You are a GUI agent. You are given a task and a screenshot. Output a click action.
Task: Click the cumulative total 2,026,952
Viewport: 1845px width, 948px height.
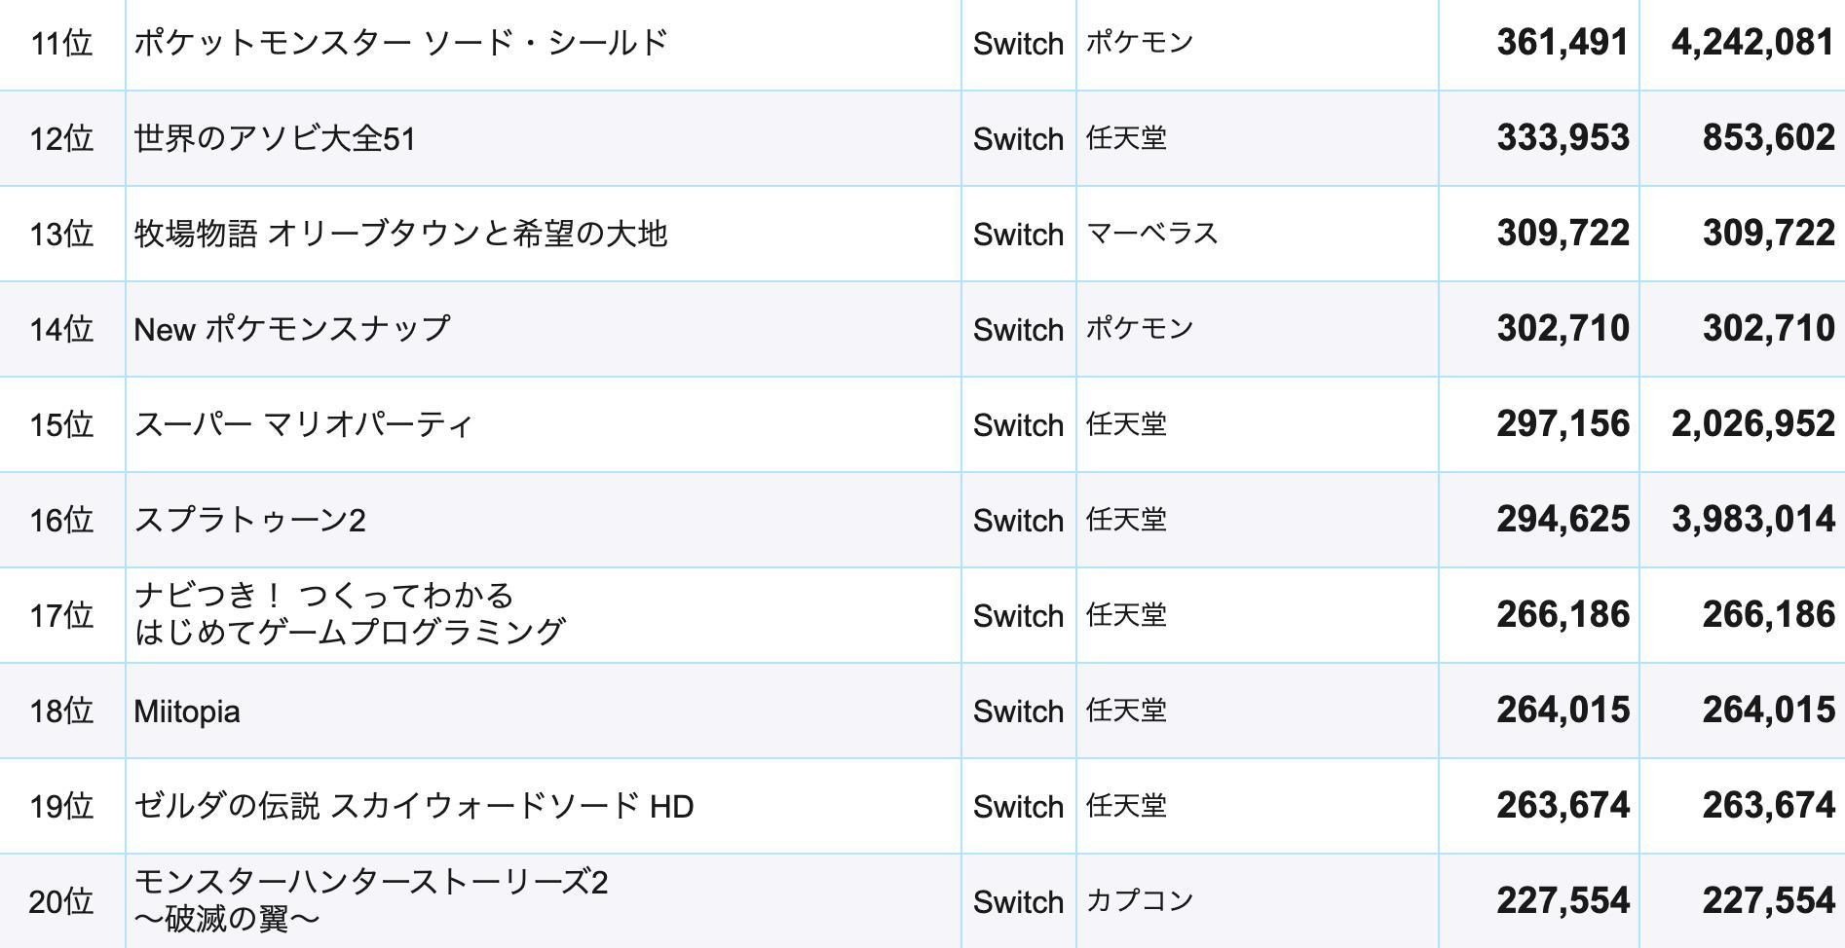coord(1752,424)
